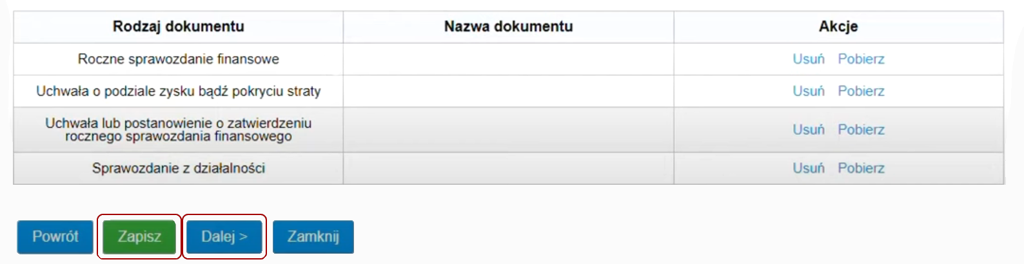Close the form with Zamknij
This screenshot has height=264, width=1024.
coord(313,237)
